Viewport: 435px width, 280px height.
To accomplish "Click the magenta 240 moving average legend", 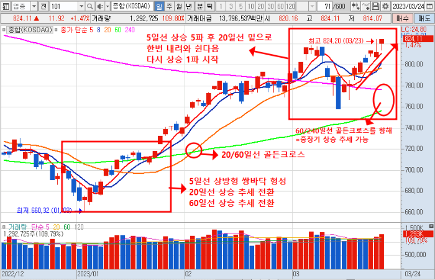I will (129, 30).
